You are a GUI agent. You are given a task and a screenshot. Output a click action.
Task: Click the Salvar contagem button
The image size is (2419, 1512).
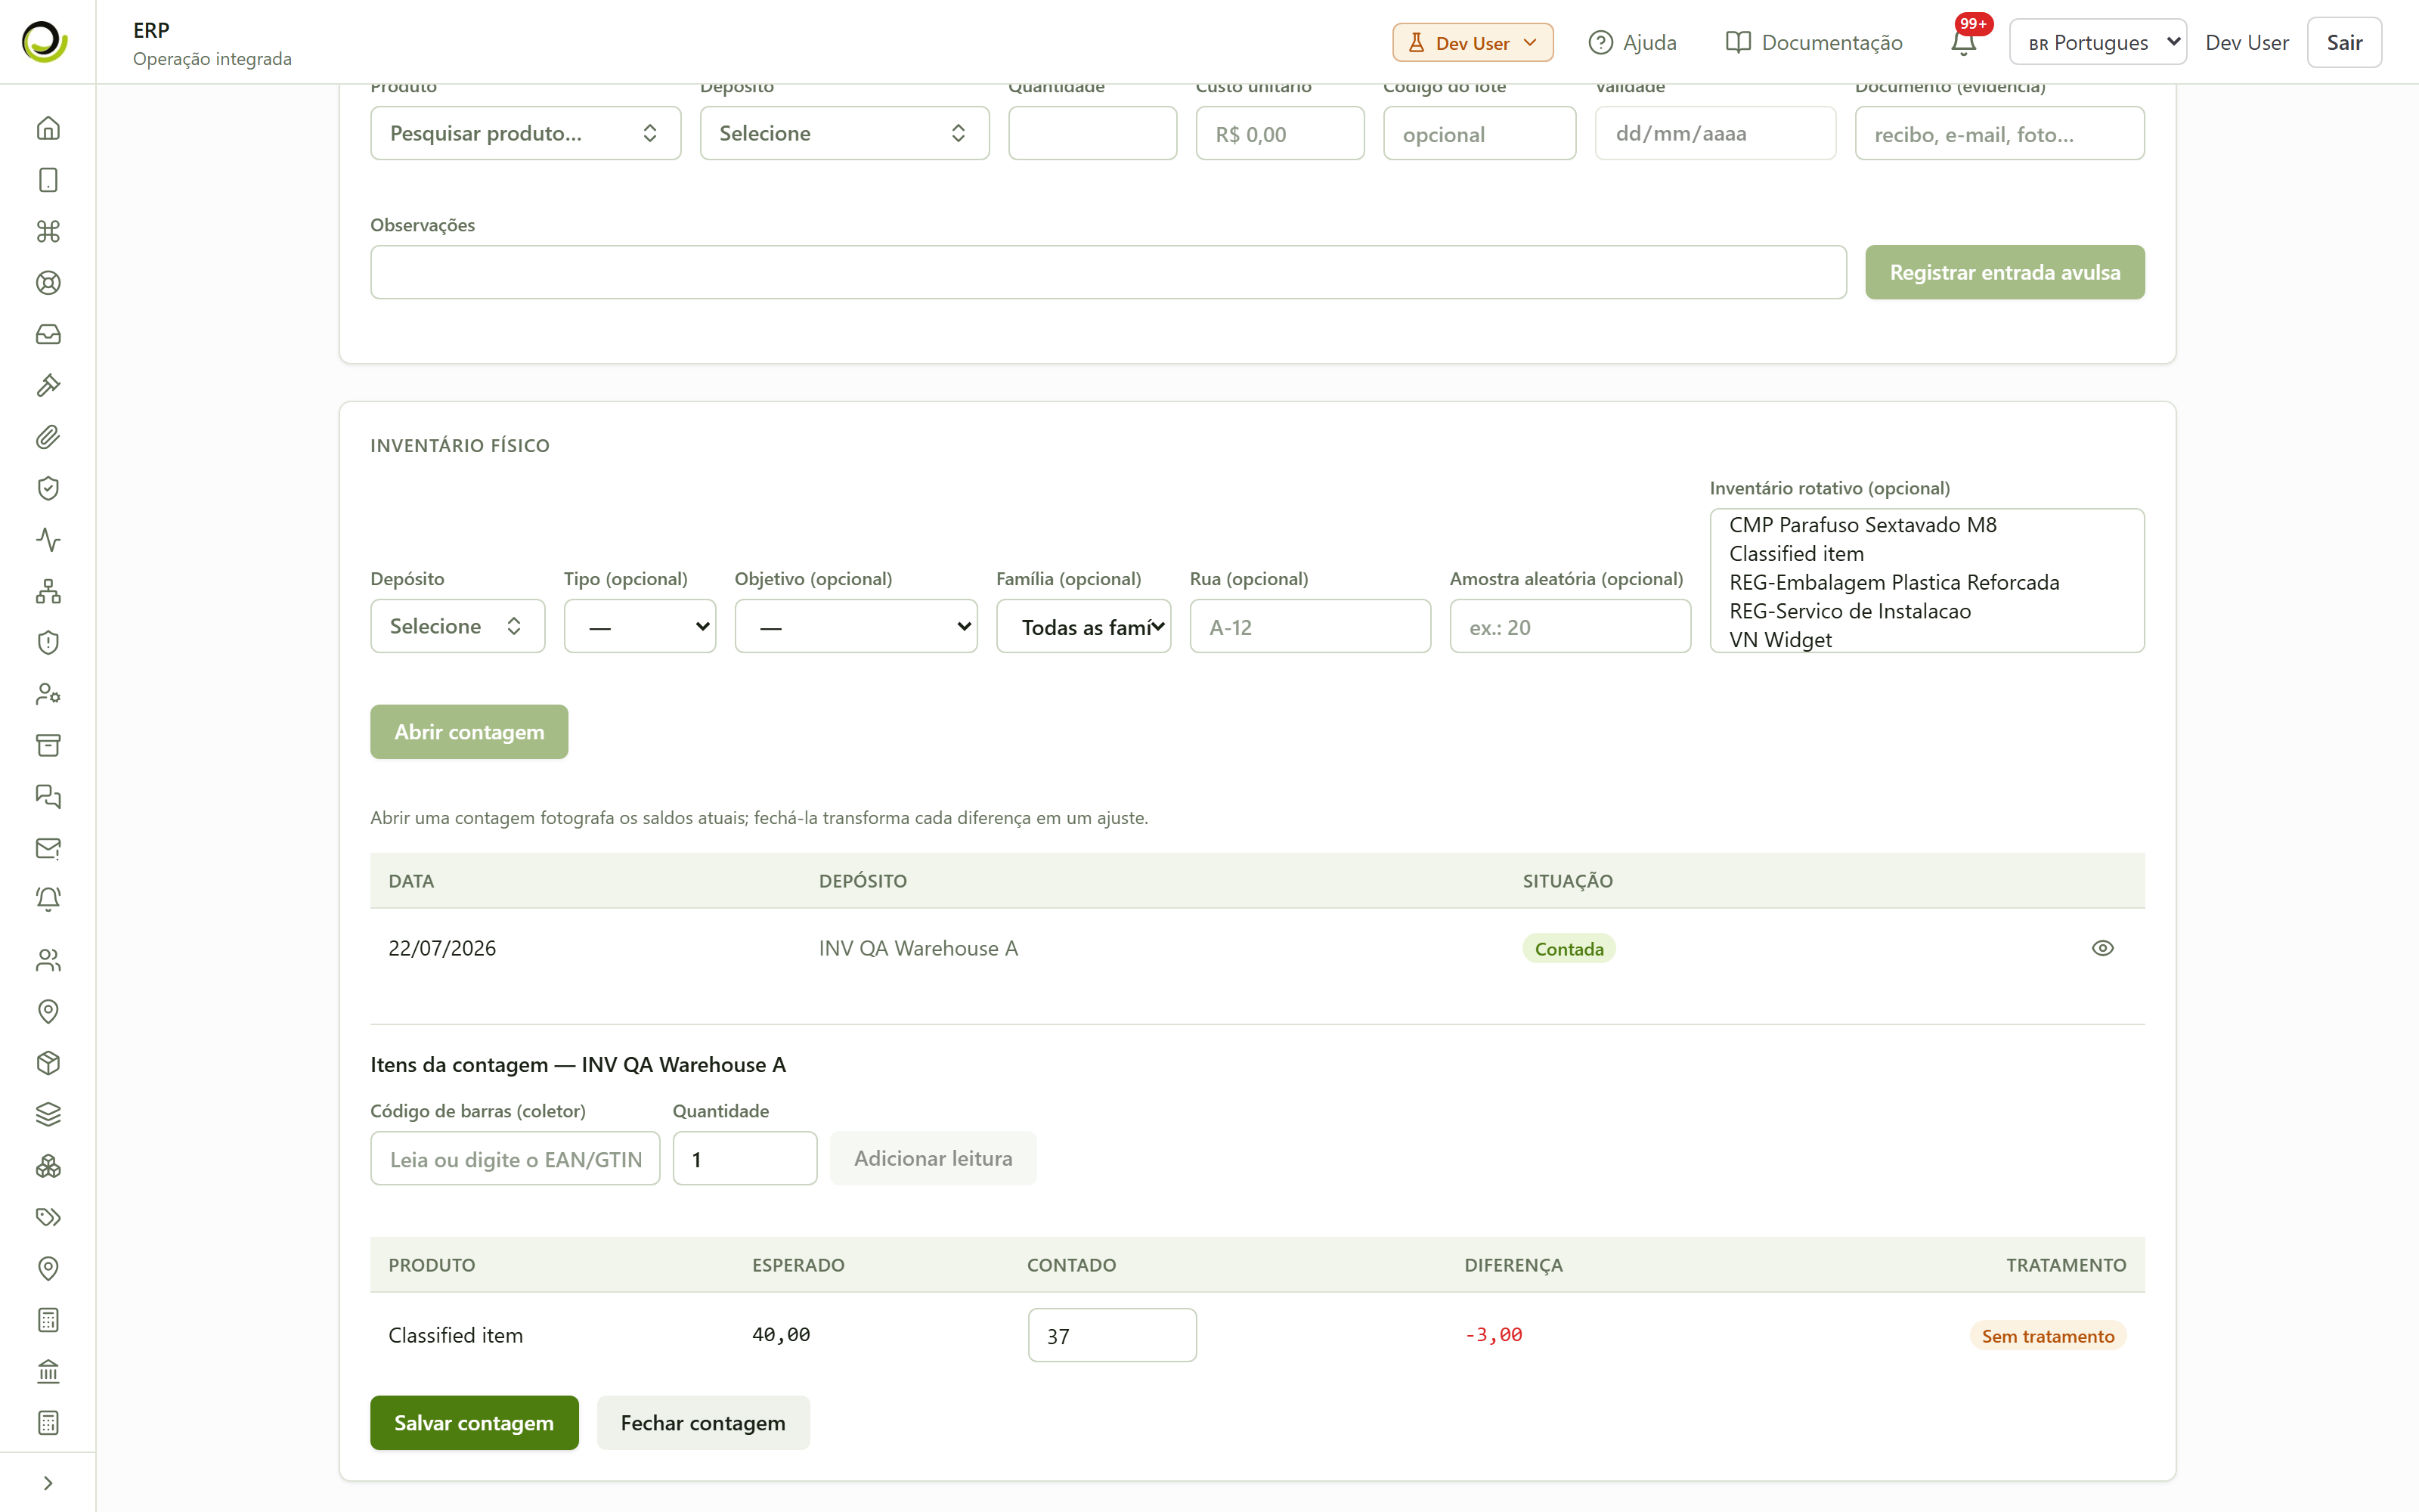pos(474,1422)
